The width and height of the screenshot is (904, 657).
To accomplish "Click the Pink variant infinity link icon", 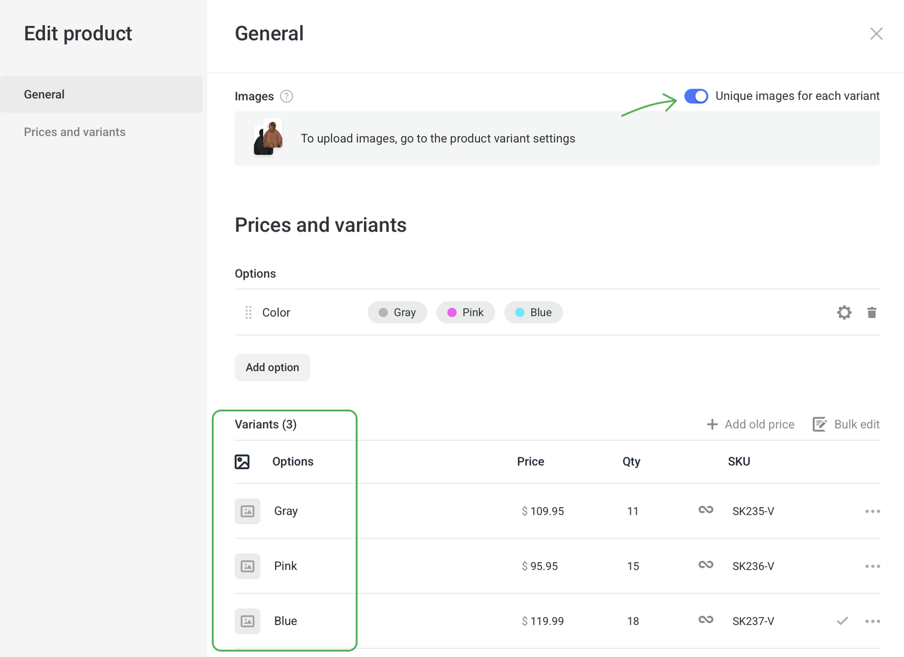I will click(x=706, y=565).
